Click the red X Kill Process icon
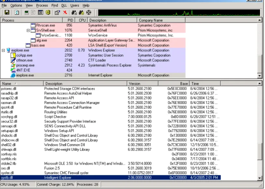This screenshot has width=265, height=189. tap(65, 12)
